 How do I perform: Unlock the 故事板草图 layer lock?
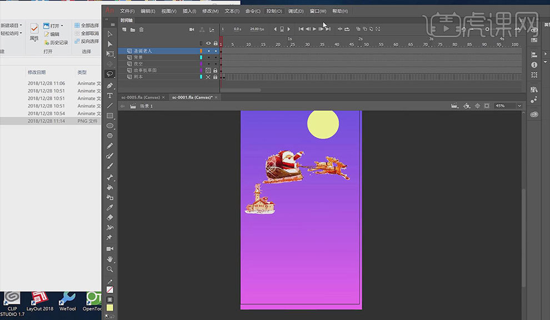pos(215,71)
